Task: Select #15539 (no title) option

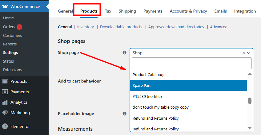Action: point(188,96)
